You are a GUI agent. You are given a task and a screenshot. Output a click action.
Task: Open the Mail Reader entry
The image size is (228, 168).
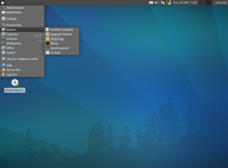pyautogui.click(x=22, y=12)
